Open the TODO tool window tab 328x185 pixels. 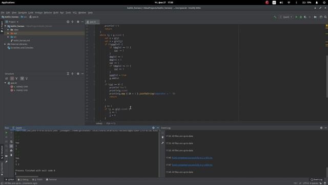(x=37, y=179)
